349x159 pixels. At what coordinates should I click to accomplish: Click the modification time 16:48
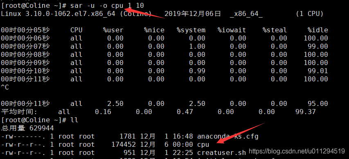[x=183, y=136]
